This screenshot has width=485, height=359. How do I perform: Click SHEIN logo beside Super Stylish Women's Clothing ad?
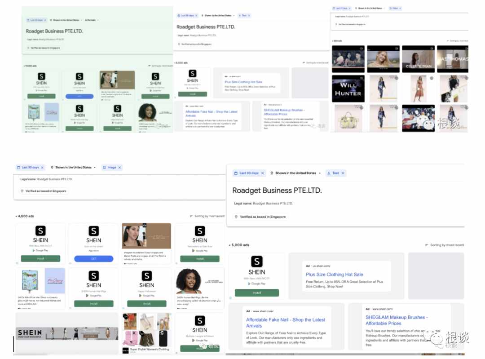(x=200, y=321)
